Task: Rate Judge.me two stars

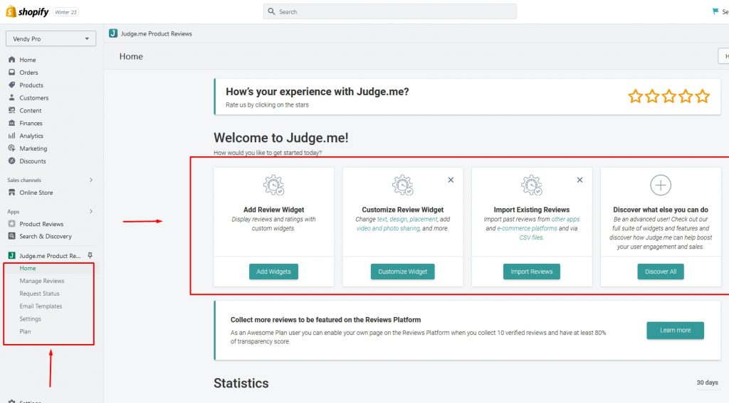Action: [x=652, y=96]
